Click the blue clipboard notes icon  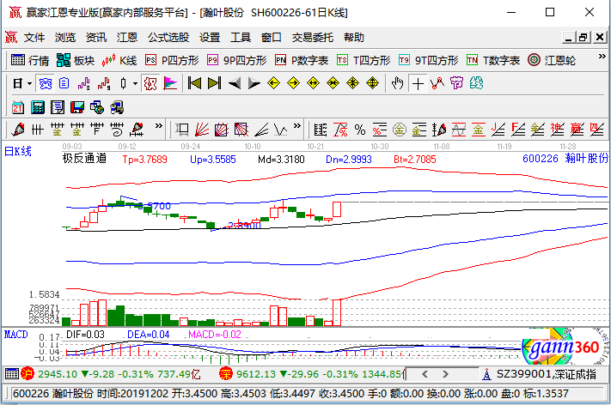(x=64, y=83)
